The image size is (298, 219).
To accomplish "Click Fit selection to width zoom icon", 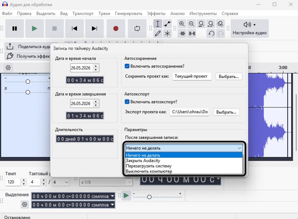I will (201, 24).
